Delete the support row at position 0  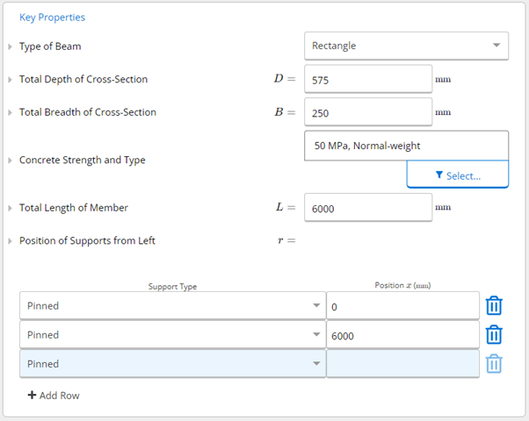(x=494, y=305)
